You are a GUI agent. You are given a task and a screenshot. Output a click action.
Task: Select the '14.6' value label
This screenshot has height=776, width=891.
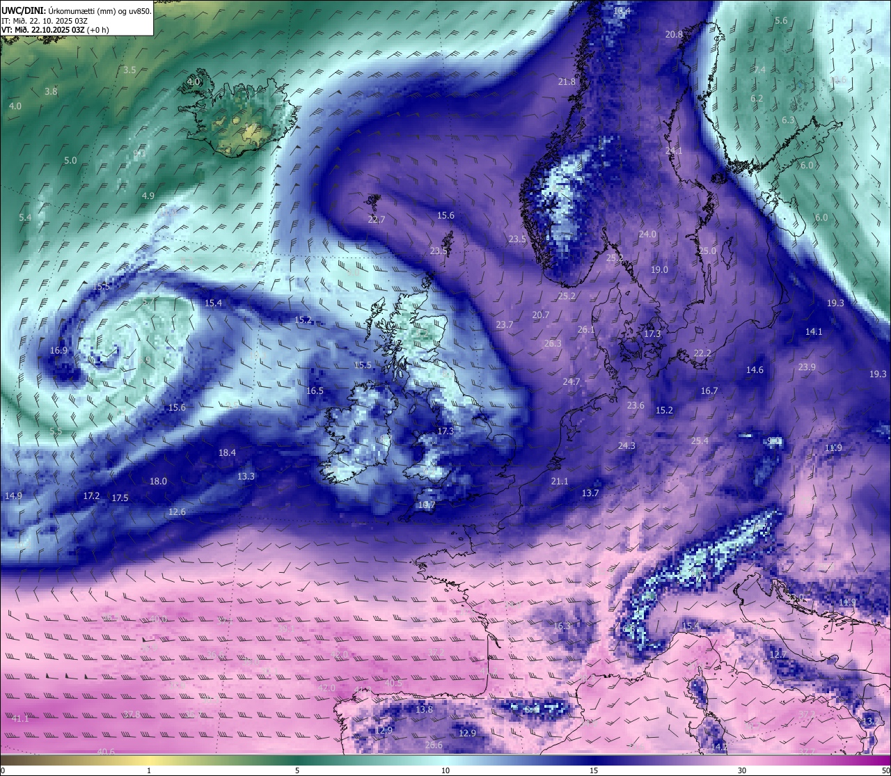755,370
